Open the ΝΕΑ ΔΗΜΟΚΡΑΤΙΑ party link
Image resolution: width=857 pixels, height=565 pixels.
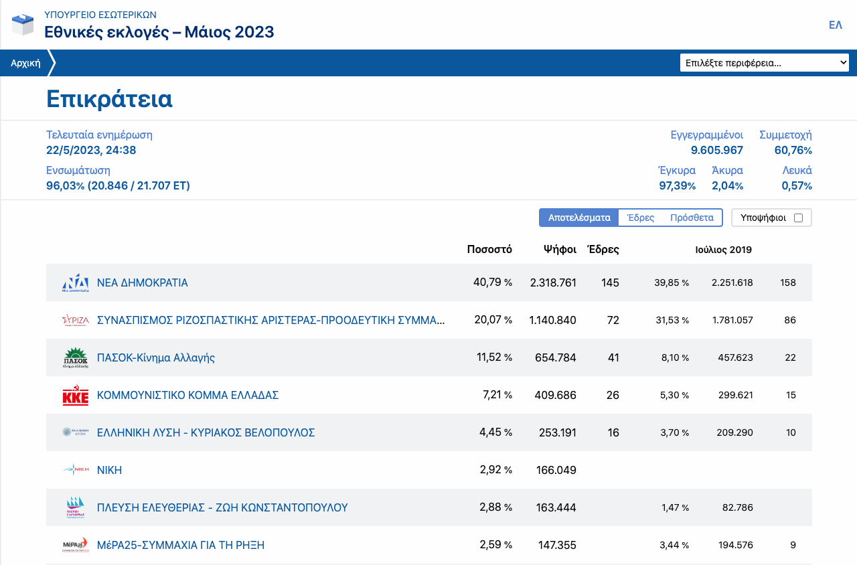[x=143, y=282]
